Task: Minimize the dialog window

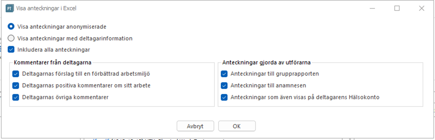Action: tap(373, 9)
